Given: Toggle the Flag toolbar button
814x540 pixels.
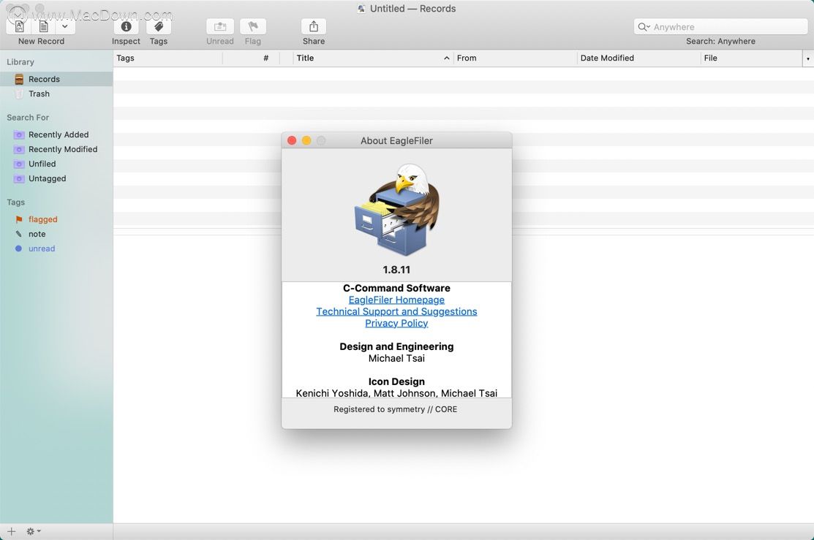Looking at the screenshot, I should point(253,26).
